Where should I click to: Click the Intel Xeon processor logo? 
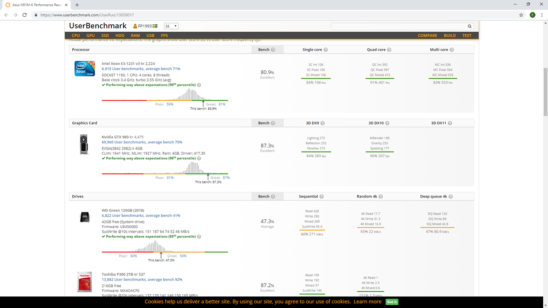point(85,69)
